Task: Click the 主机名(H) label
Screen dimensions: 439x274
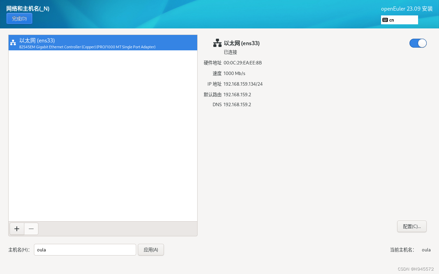Action: [19, 250]
